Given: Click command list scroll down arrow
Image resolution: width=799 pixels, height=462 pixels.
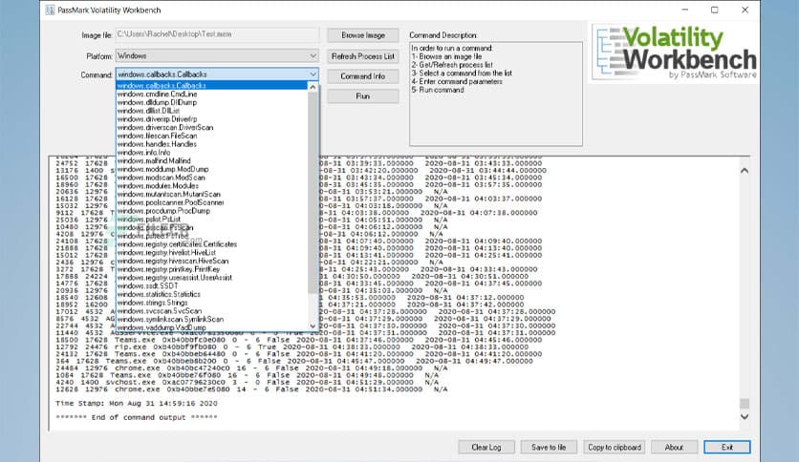Looking at the screenshot, I should pyautogui.click(x=313, y=325).
